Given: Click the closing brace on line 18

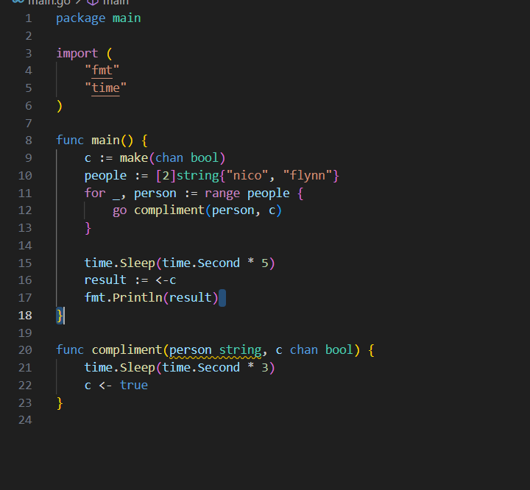Looking at the screenshot, I should pos(60,316).
